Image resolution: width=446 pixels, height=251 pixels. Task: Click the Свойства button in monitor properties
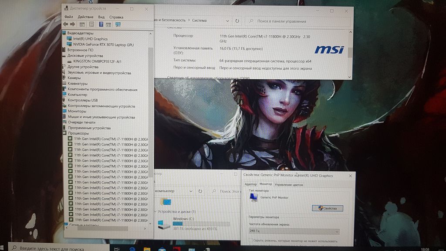point(328,208)
